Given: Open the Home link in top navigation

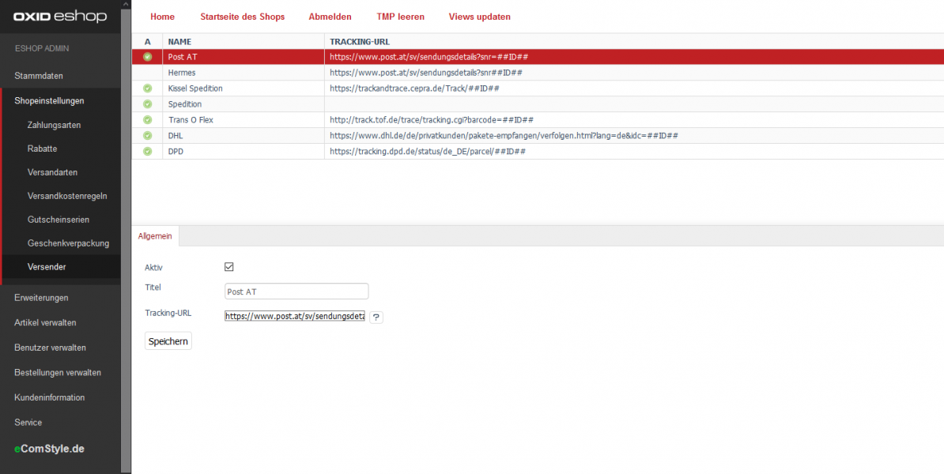Looking at the screenshot, I should tap(163, 17).
